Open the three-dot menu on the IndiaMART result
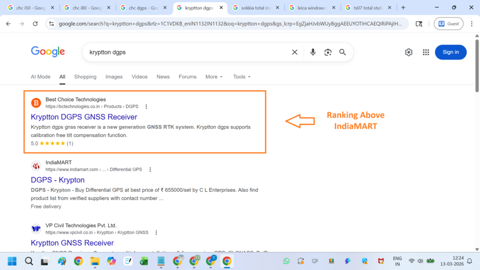 pyautogui.click(x=150, y=169)
